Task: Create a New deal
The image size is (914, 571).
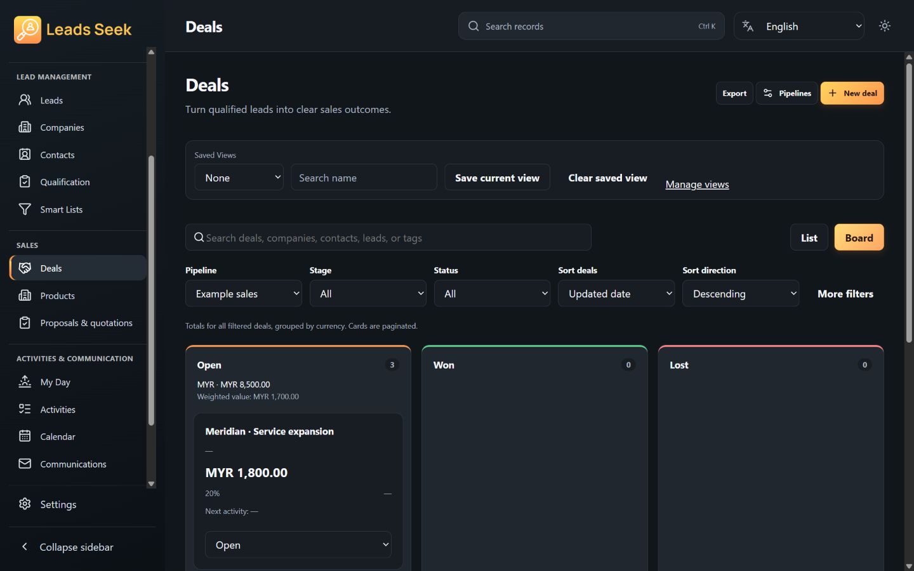Action: 852,93
